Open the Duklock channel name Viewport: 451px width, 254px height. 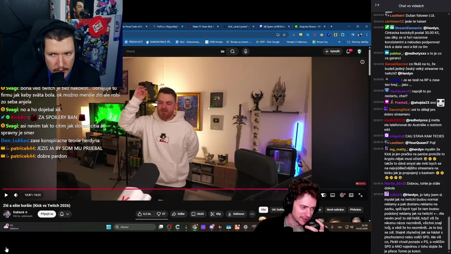point(19,212)
